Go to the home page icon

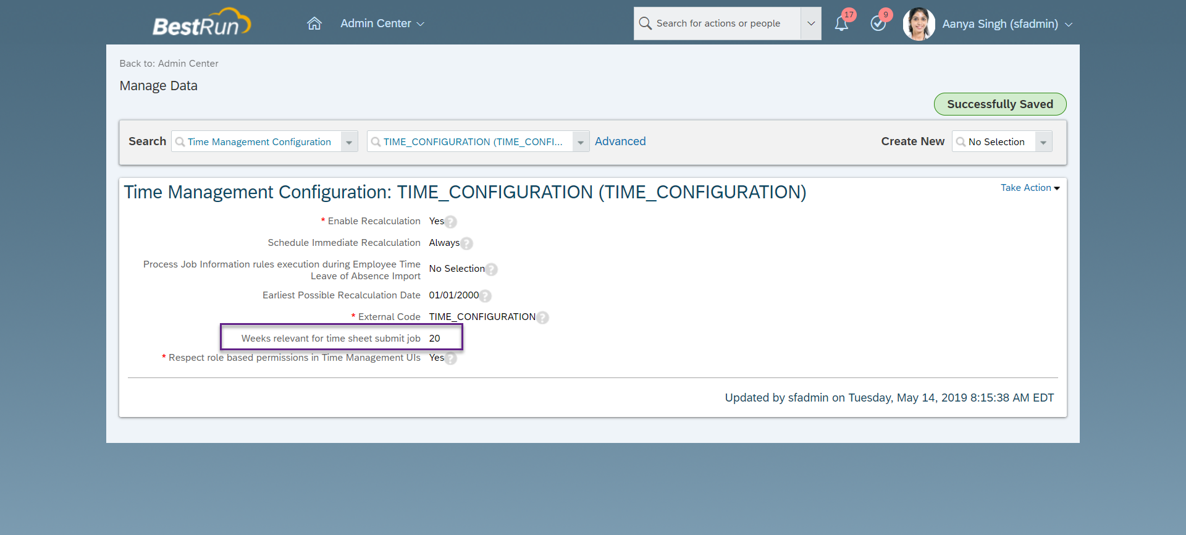click(314, 23)
